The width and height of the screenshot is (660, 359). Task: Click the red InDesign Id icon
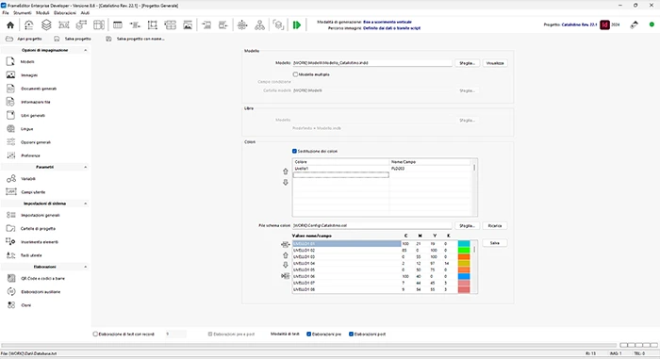click(605, 24)
